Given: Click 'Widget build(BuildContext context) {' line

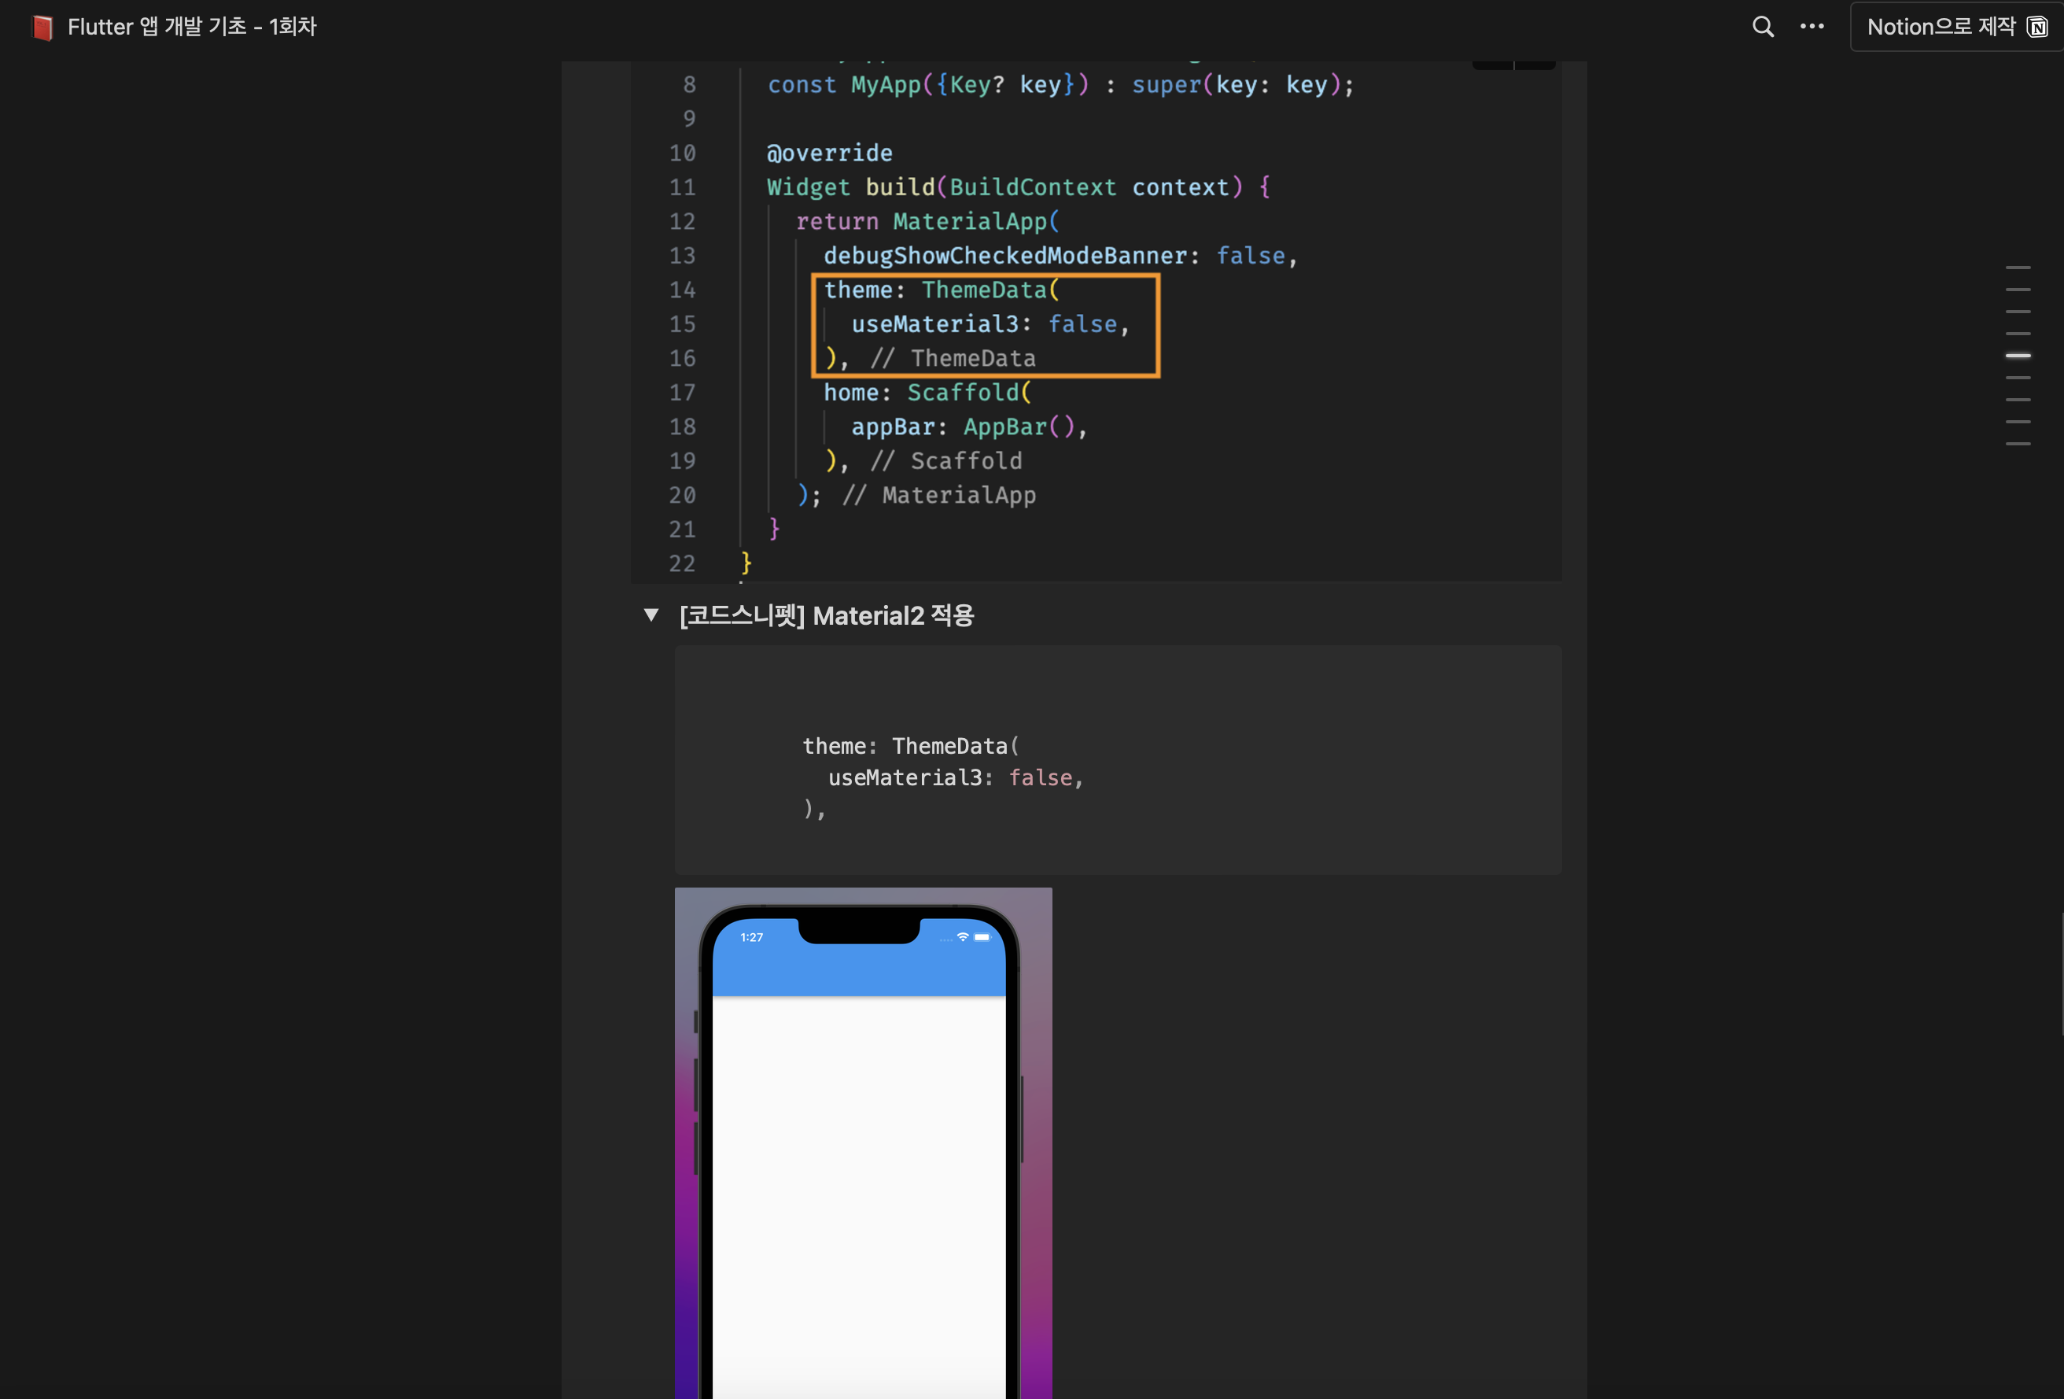Looking at the screenshot, I should point(1019,187).
